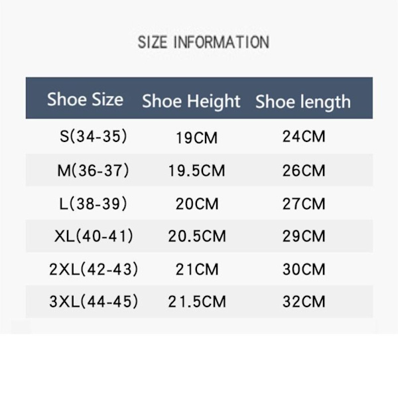The width and height of the screenshot is (398, 398).
Task: Select the 20CM shoe height cell
Action: 197,204
